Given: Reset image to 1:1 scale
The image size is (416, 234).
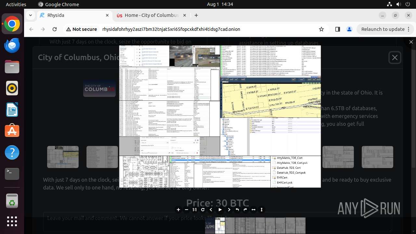Looking at the screenshot, I should (195, 210).
